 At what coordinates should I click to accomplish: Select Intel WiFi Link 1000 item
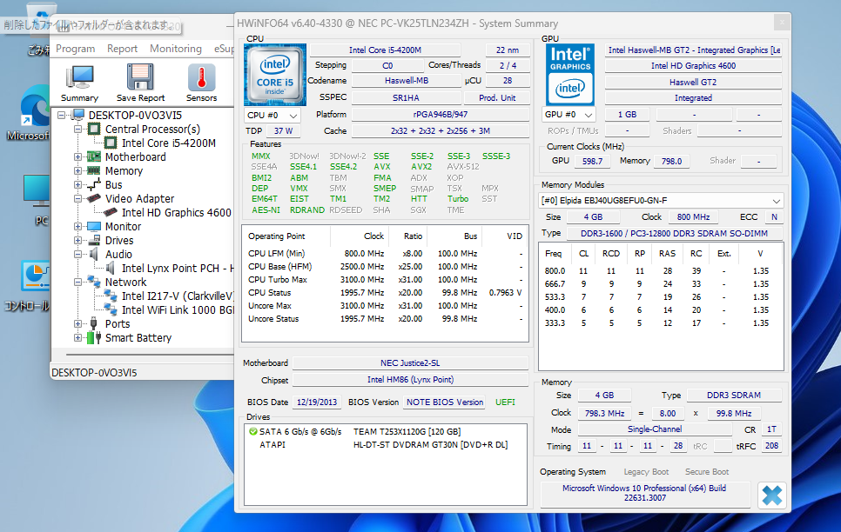pos(177,310)
